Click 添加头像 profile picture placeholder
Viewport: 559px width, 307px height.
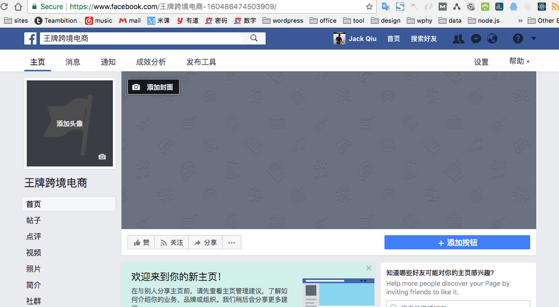pos(70,123)
